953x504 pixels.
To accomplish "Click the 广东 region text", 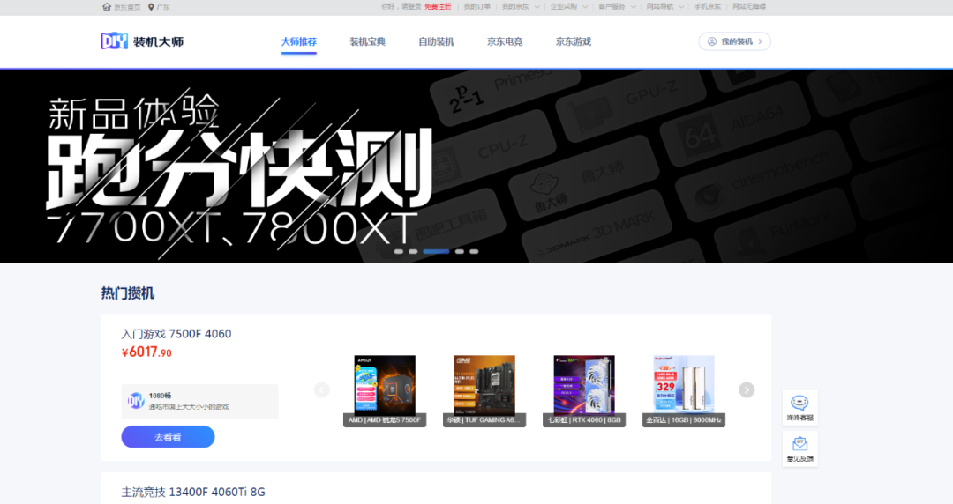I will (x=163, y=7).
